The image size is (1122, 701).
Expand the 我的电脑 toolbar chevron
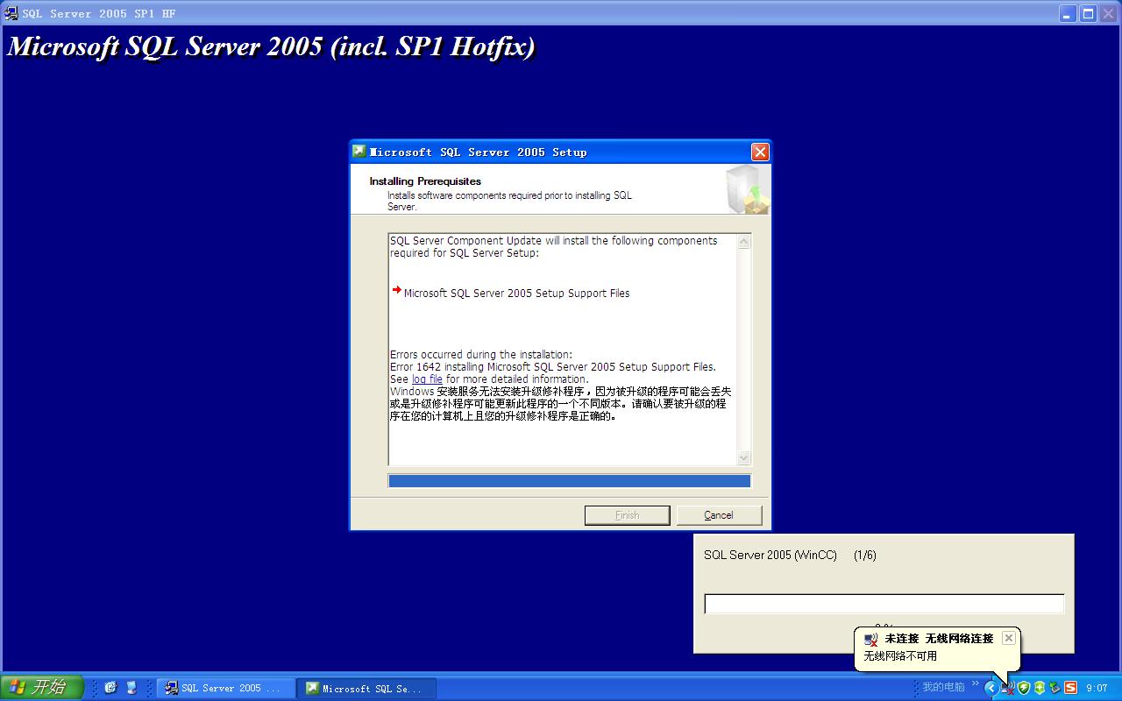(975, 684)
